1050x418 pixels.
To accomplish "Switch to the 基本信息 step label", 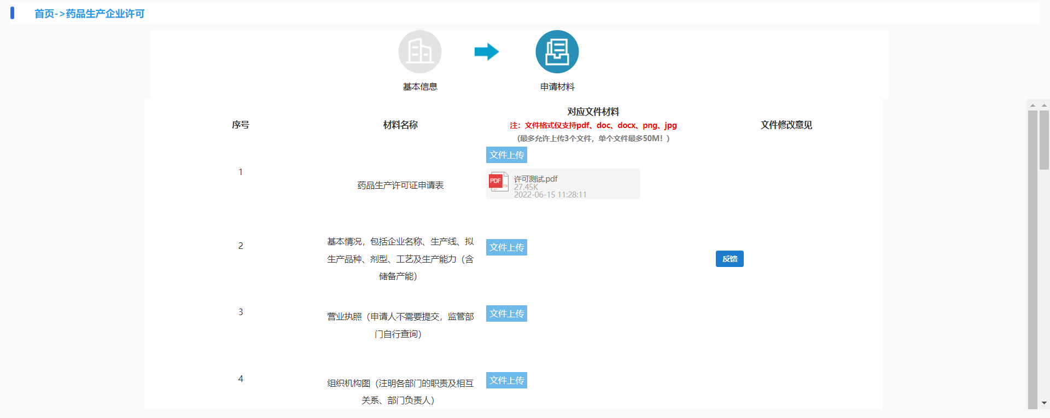I will [x=419, y=86].
